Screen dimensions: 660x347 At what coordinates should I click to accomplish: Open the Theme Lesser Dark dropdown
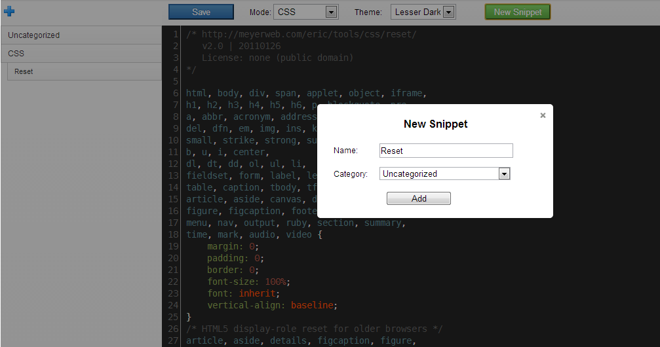[423, 12]
